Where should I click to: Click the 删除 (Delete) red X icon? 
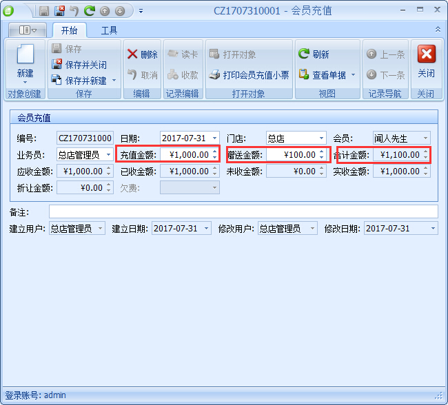point(132,54)
